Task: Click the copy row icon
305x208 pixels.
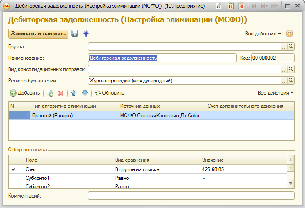Action: point(50,93)
